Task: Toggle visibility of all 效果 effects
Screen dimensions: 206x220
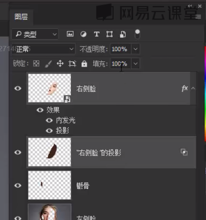Action: [x=40, y=110]
